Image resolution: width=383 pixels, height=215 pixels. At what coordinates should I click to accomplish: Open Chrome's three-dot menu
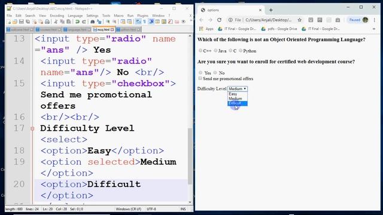coord(374,20)
